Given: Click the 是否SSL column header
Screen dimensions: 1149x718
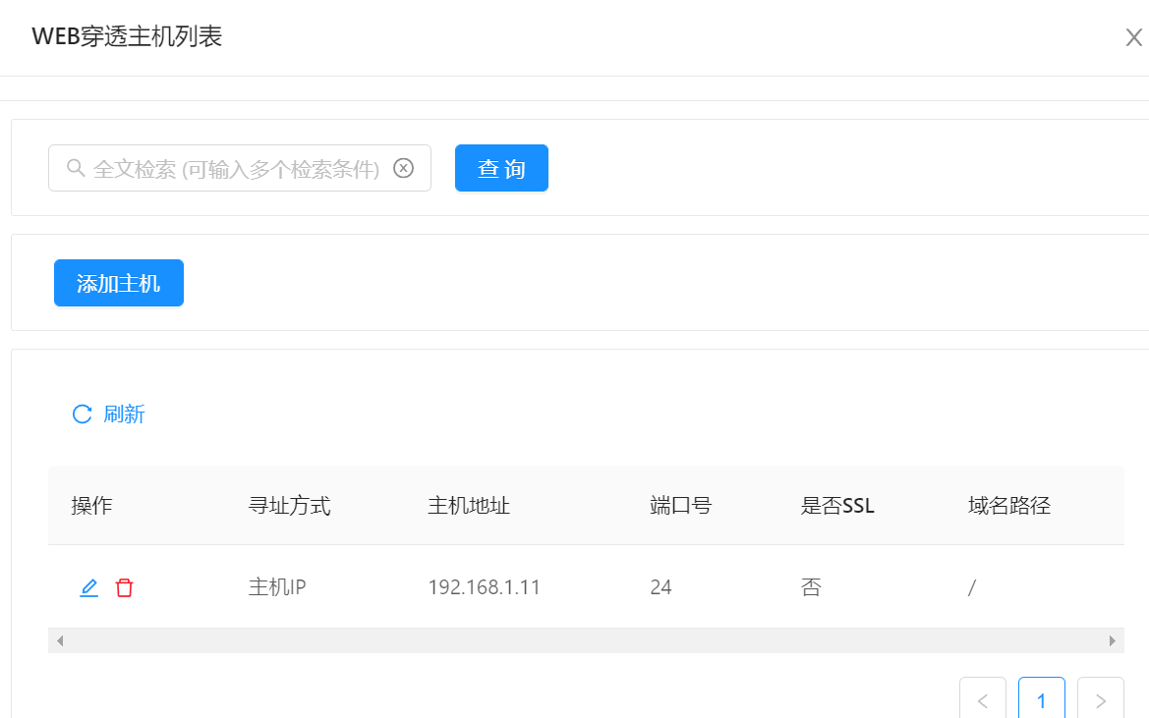Looking at the screenshot, I should tap(837, 506).
